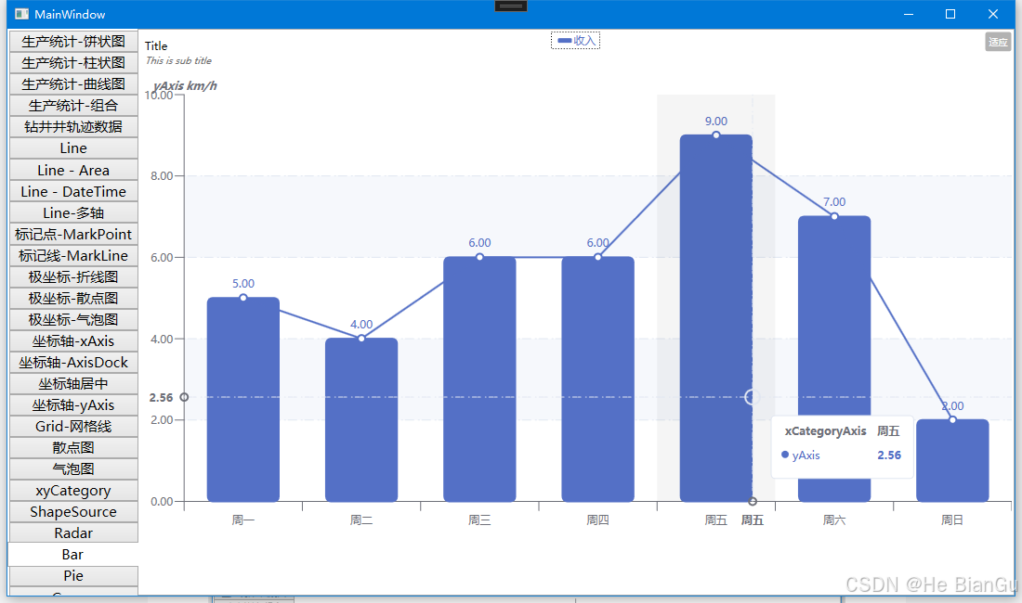Click the 2.56 y-axis crosshair marker
The height and width of the screenshot is (603, 1022).
(x=184, y=397)
